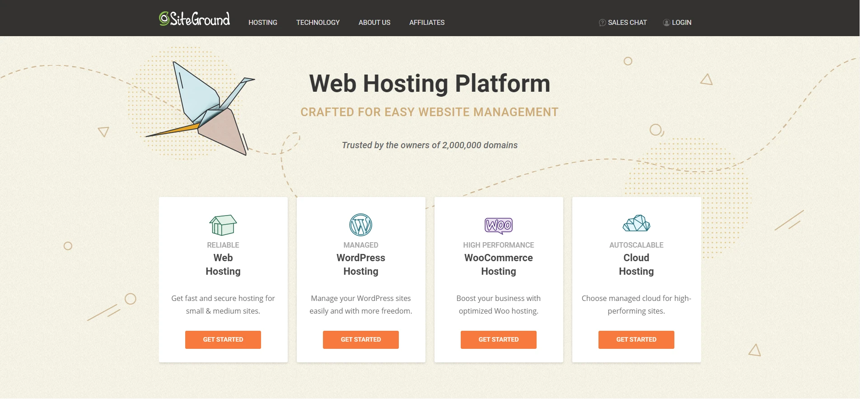Get started with WordPress Hosting
The image size is (860, 399).
point(361,340)
